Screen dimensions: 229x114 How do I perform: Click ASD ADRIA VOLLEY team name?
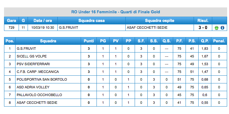[x=33, y=87]
